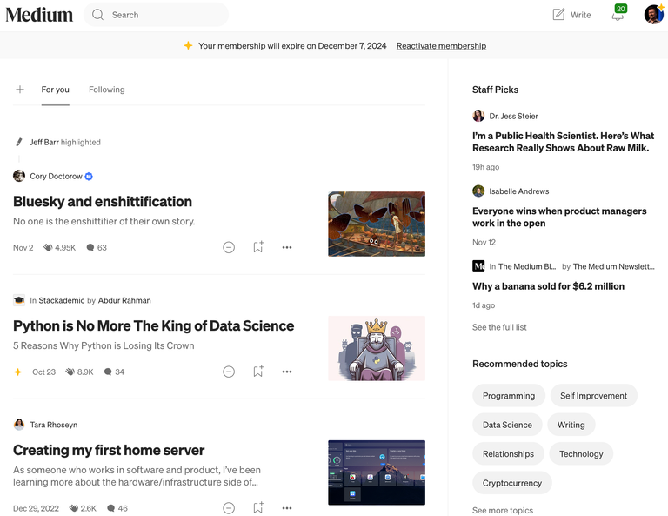668x516 pixels.
Task: View comments on Bluesky story
Action: [96, 248]
